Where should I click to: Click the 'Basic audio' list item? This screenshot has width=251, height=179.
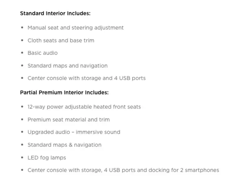tap(43, 53)
